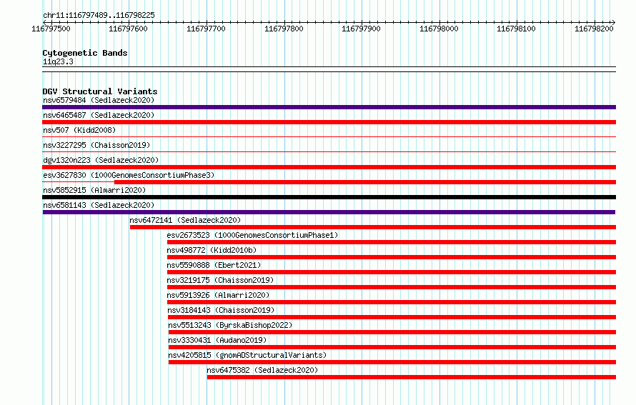Click ruler position 116797500

[51, 29]
